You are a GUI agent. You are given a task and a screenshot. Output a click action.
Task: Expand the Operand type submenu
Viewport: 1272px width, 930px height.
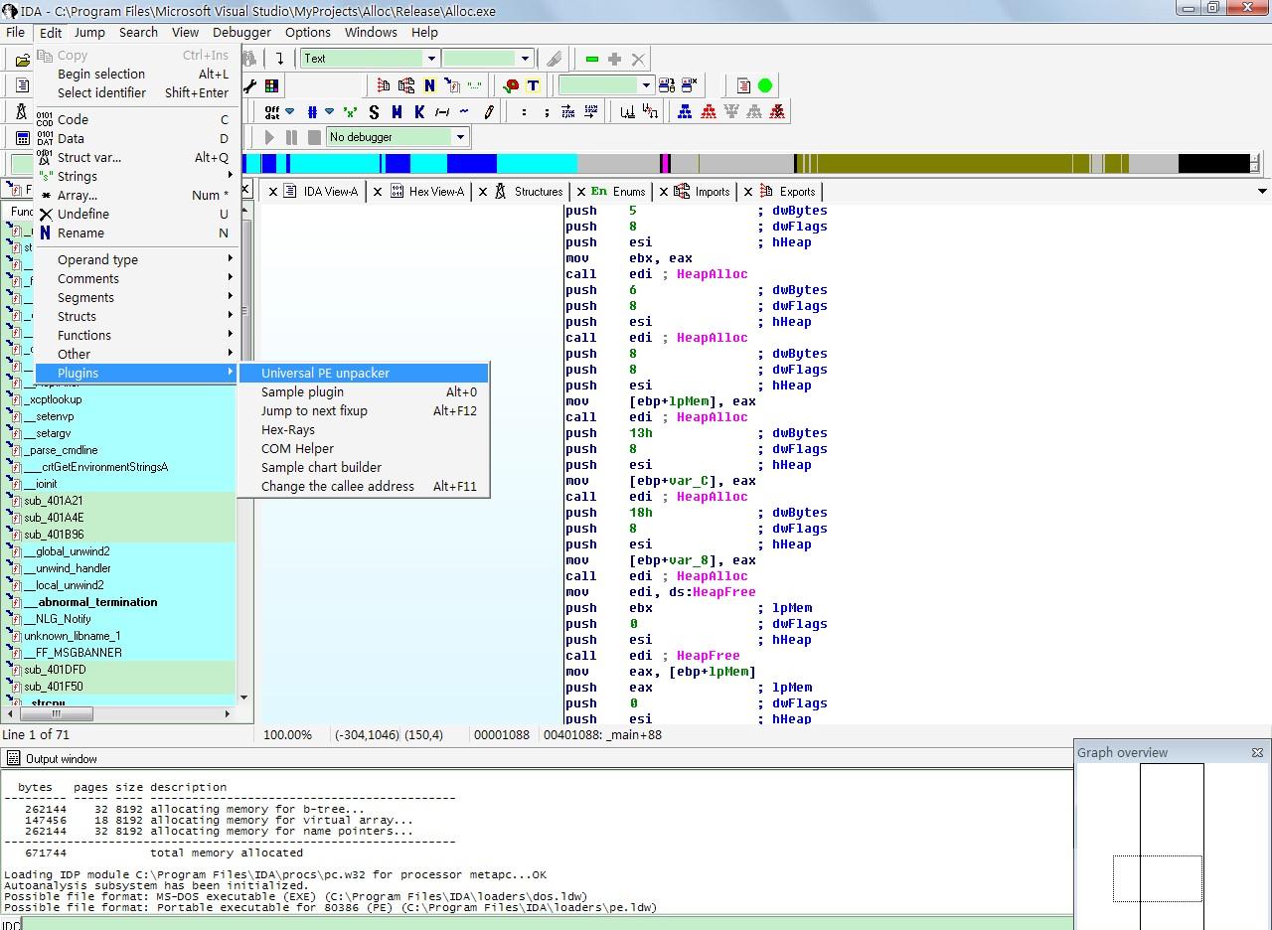pos(97,260)
